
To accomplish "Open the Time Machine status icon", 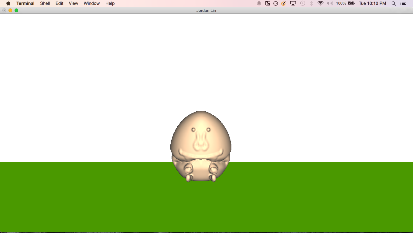I will (302, 3).
